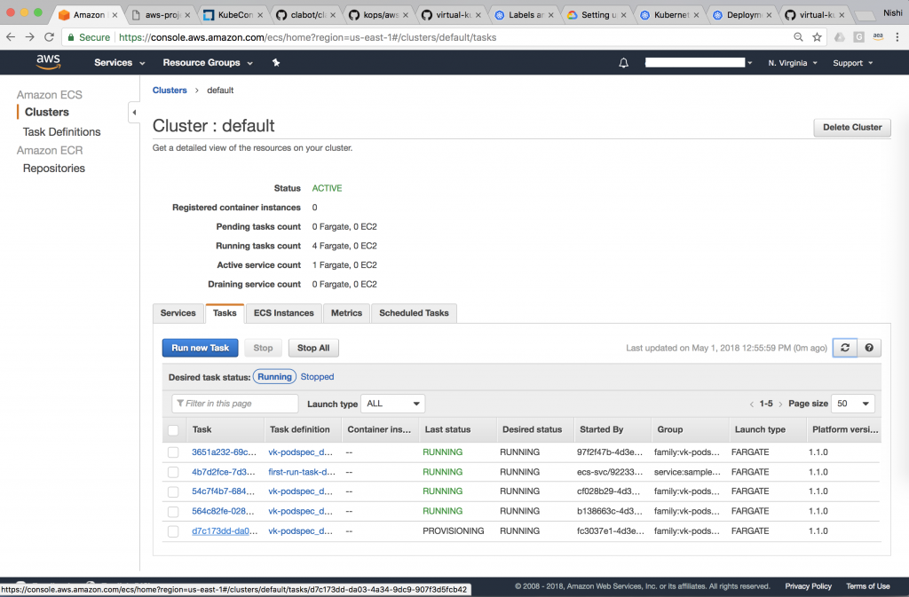Set desired task status to Running

[x=274, y=376]
